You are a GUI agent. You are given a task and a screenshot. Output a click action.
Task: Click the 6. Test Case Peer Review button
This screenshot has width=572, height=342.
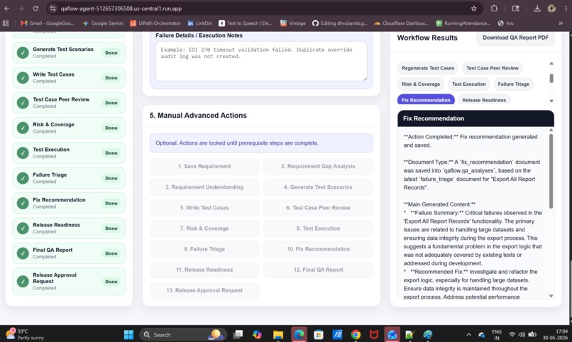click(318, 208)
